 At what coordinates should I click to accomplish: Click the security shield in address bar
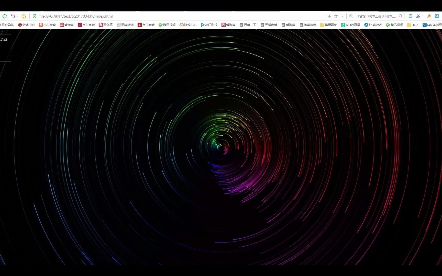tap(35, 16)
